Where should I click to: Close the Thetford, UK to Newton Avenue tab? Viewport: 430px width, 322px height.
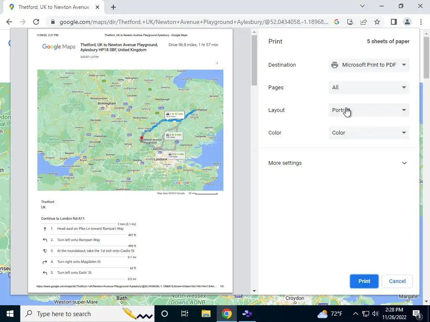click(97, 8)
